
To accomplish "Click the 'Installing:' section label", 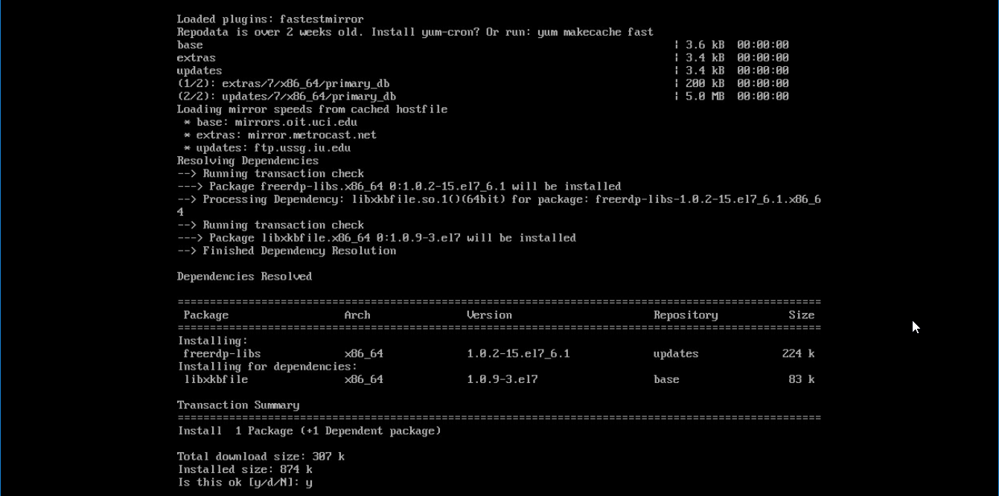I will point(212,341).
